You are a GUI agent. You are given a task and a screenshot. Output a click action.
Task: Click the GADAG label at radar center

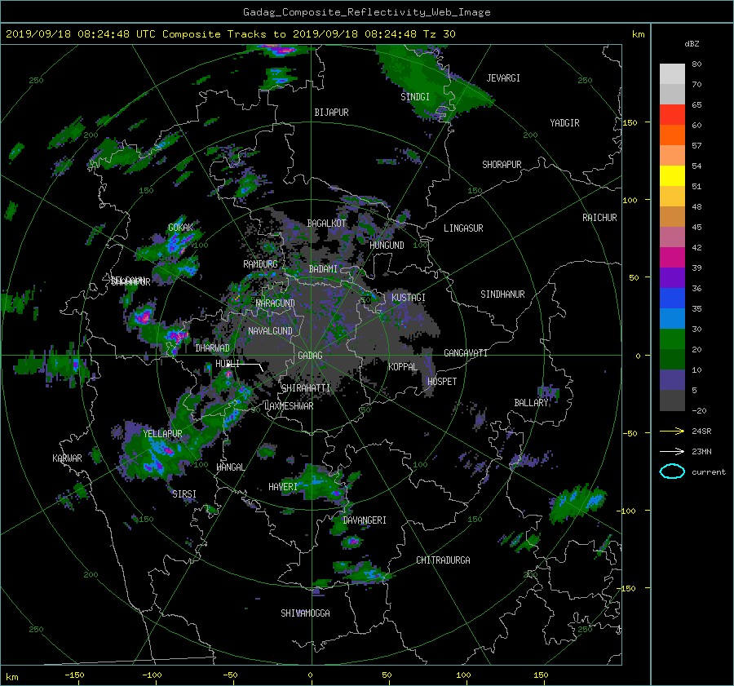(x=311, y=356)
